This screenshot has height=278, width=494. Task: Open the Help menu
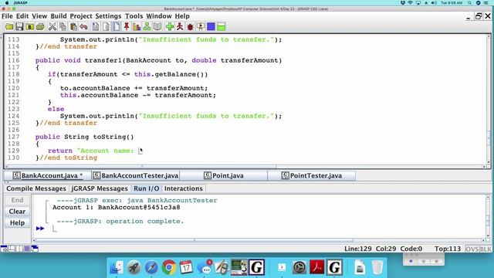182,16
